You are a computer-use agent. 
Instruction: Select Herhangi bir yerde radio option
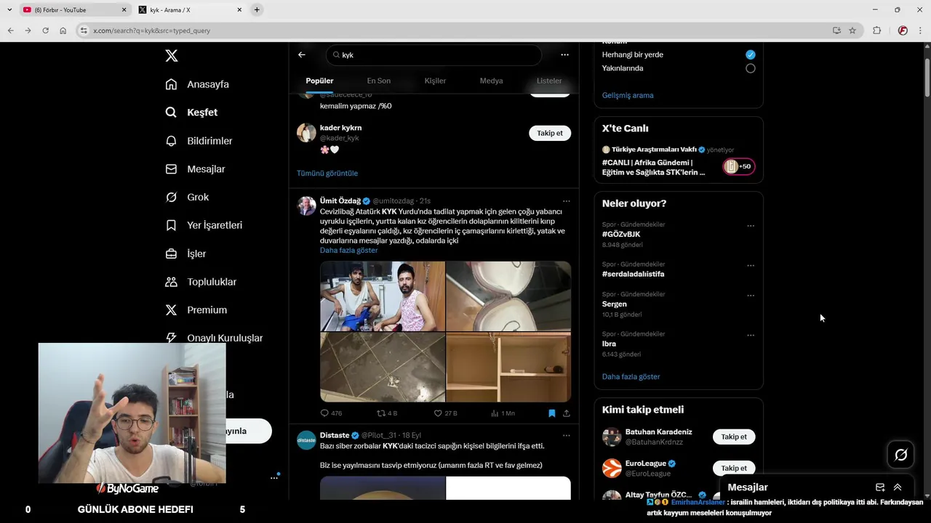click(751, 54)
